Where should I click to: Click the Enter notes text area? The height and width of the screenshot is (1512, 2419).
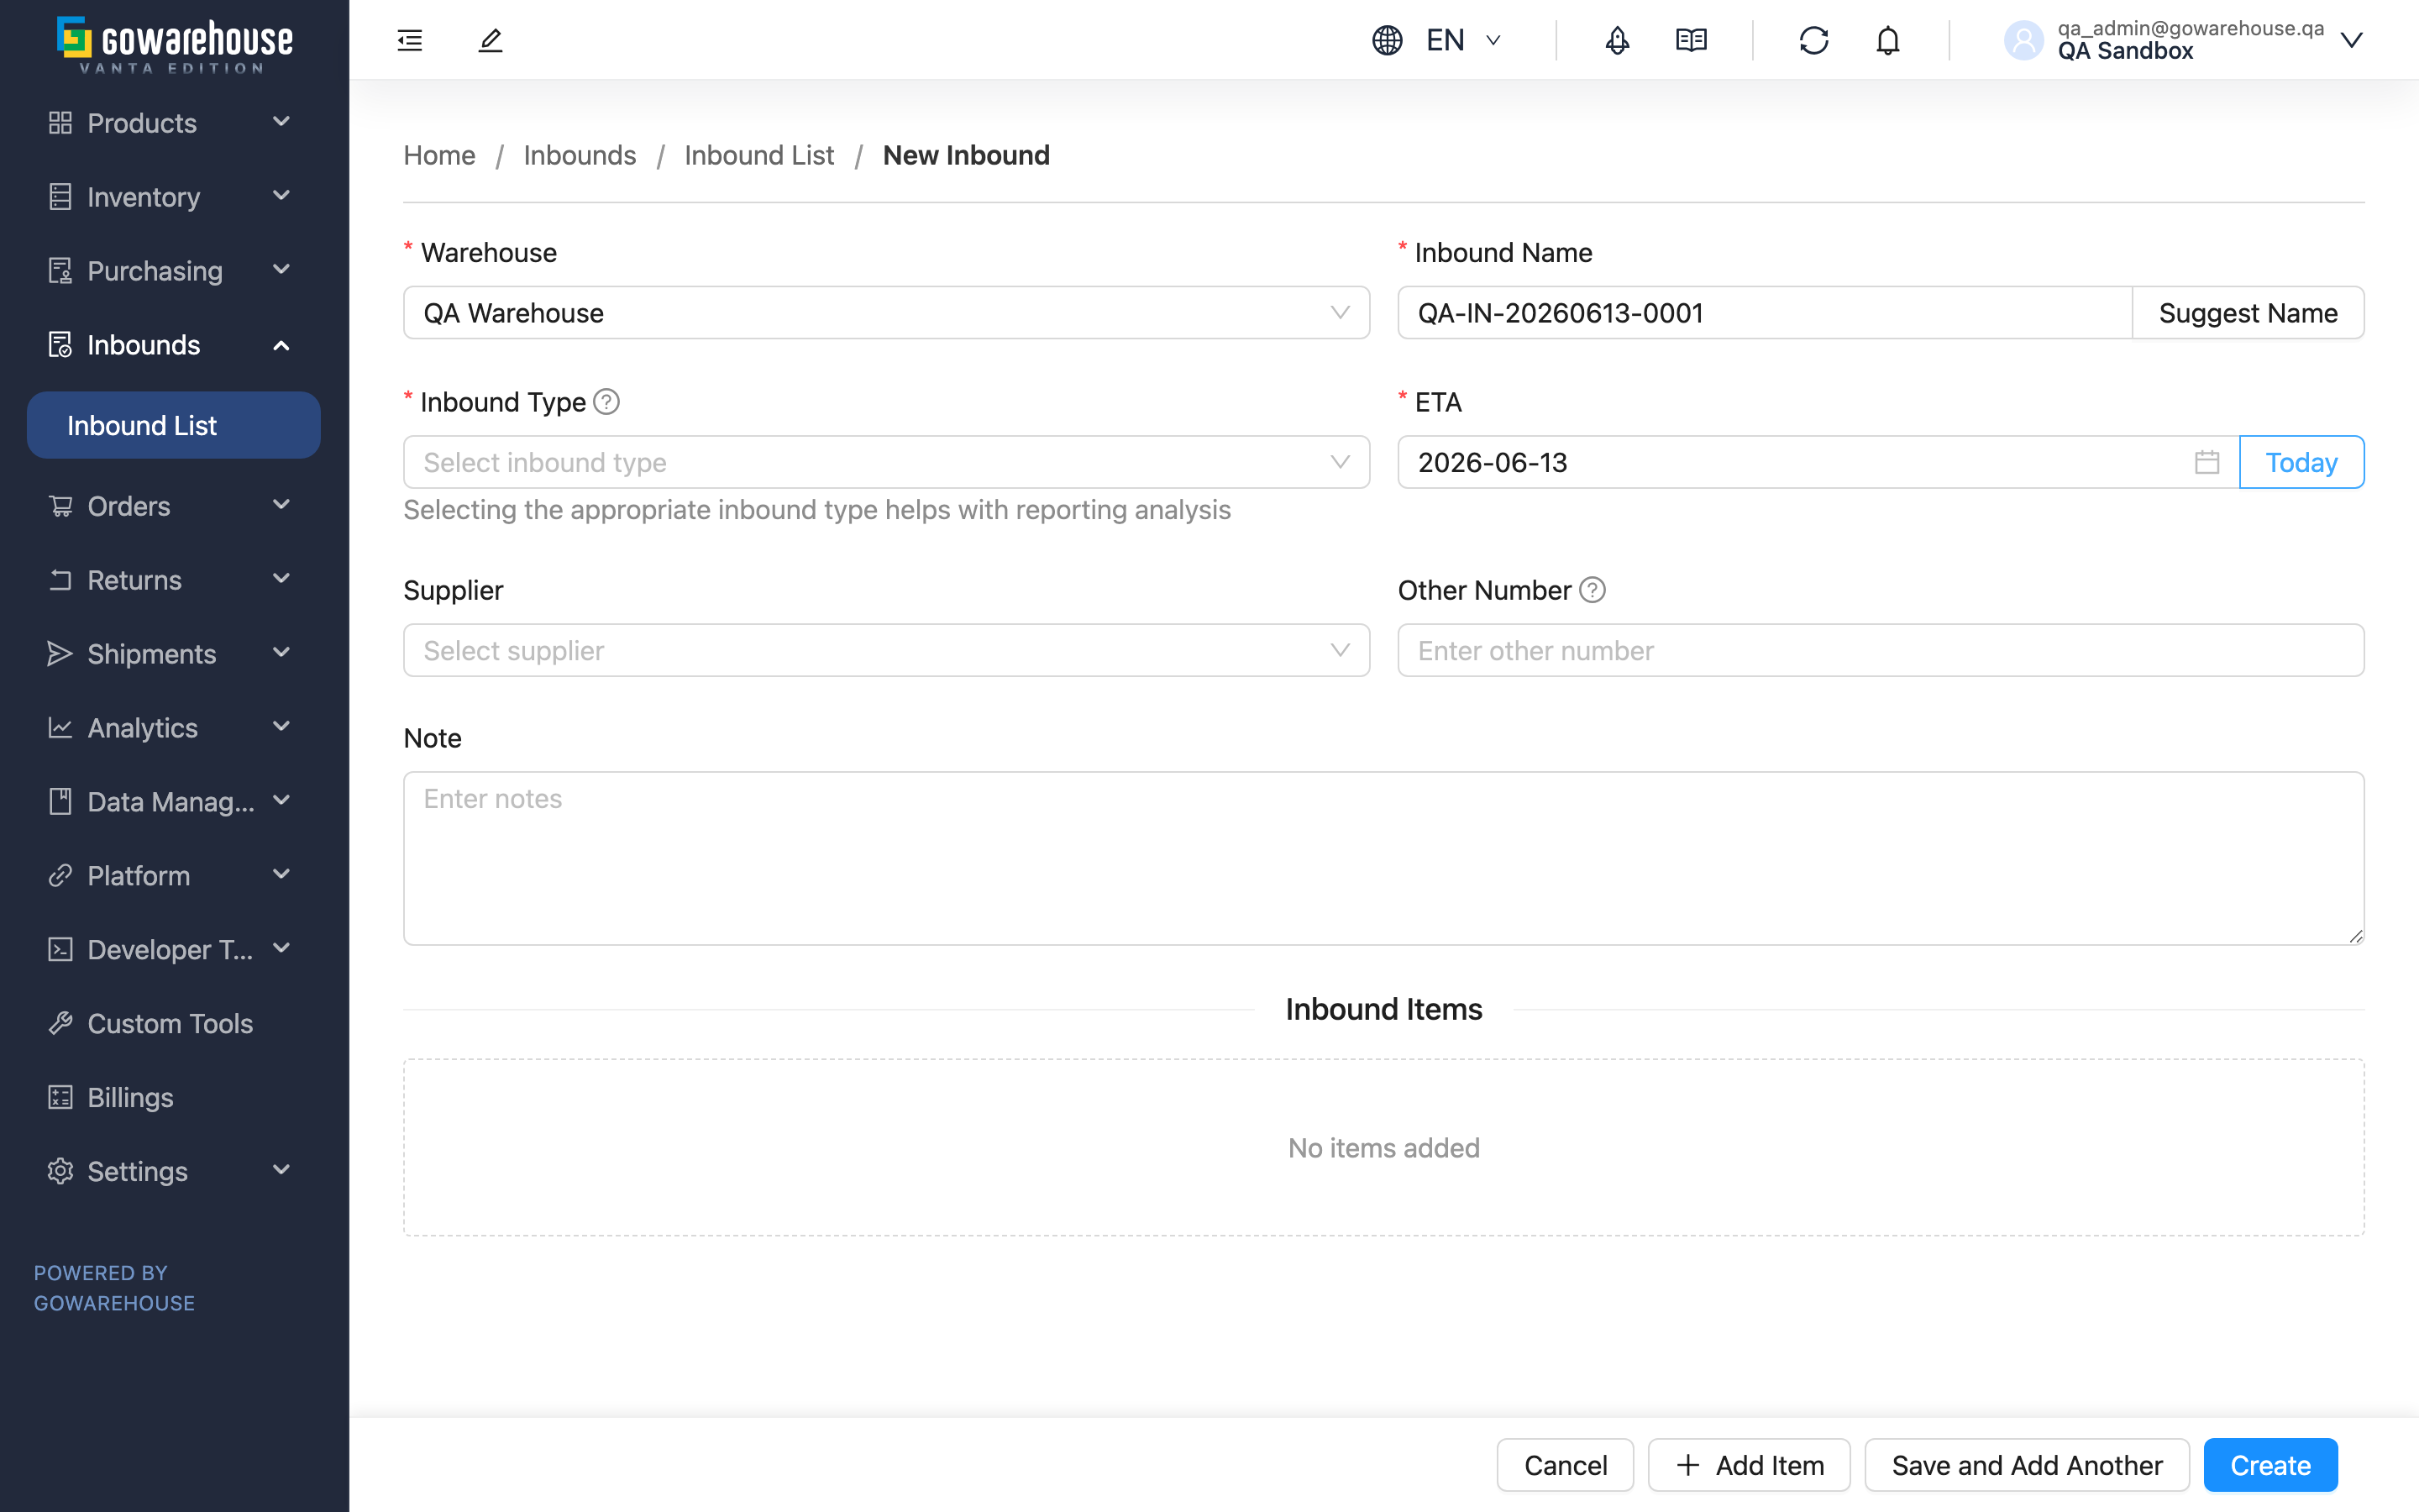pos(1384,858)
